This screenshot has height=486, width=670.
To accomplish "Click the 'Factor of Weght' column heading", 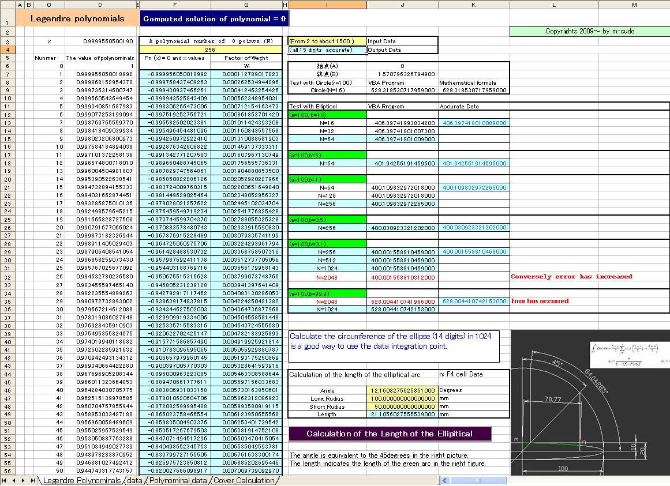I will click(x=246, y=58).
